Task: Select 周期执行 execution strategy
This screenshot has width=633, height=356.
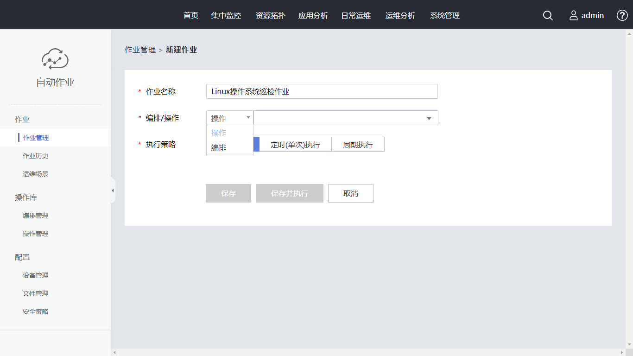Action: 358,145
